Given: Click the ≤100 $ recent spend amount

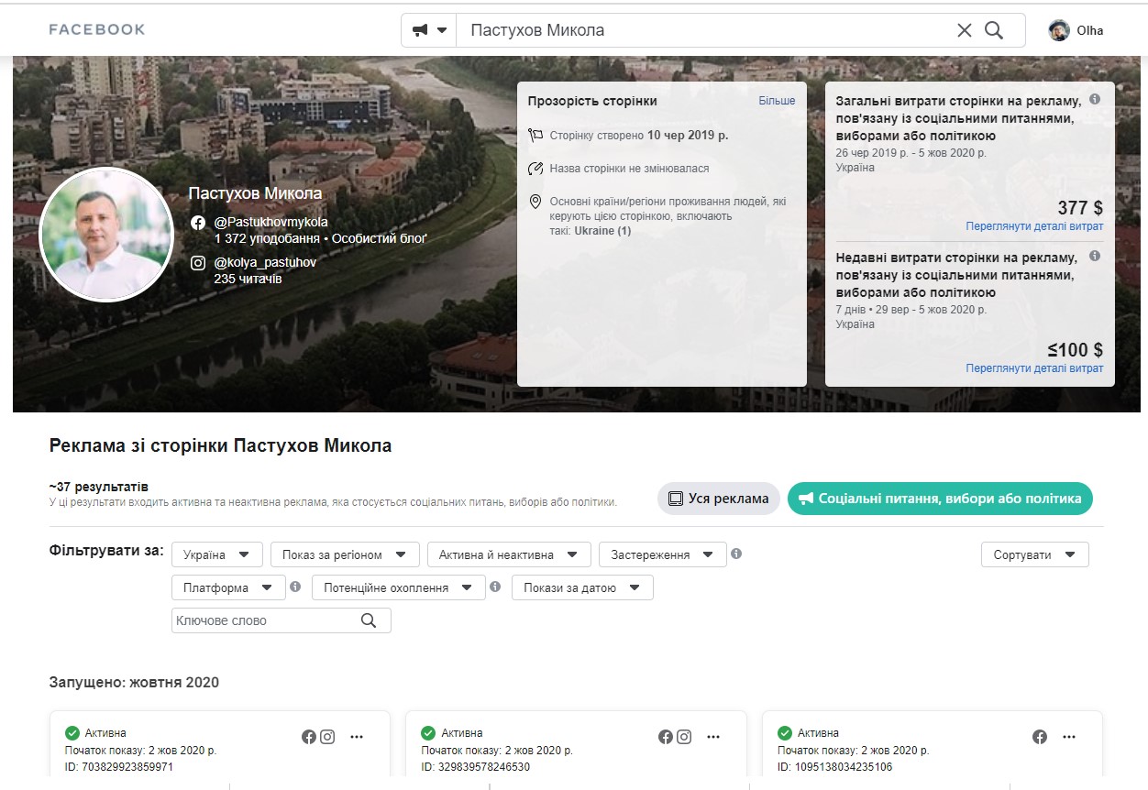Looking at the screenshot, I should point(1076,349).
